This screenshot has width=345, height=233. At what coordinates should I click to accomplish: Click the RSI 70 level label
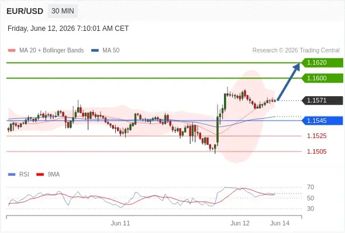[x=310, y=187]
